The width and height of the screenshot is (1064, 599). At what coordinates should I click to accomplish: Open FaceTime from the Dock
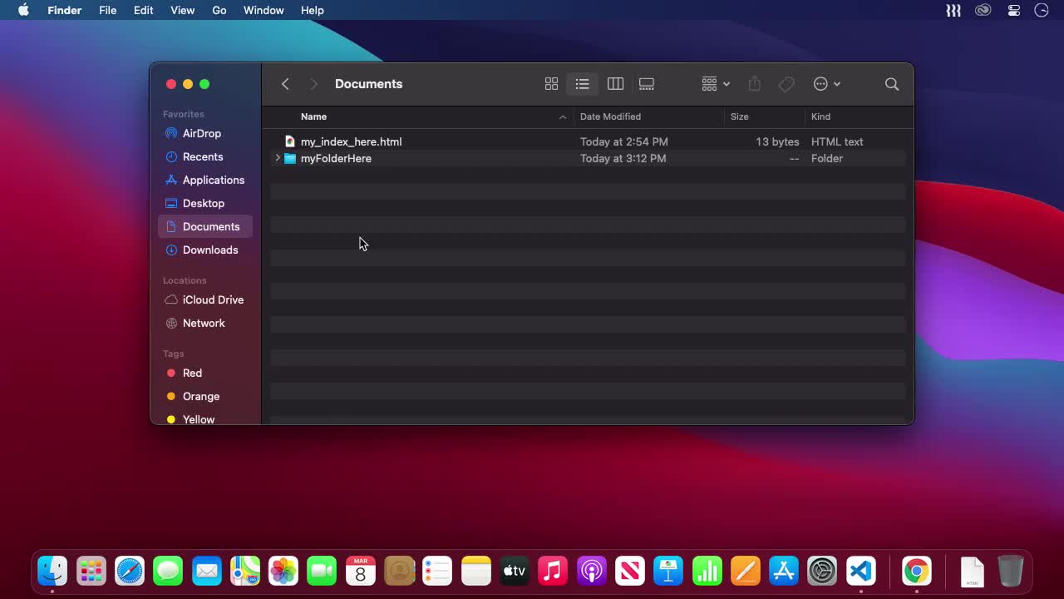pyautogui.click(x=322, y=571)
